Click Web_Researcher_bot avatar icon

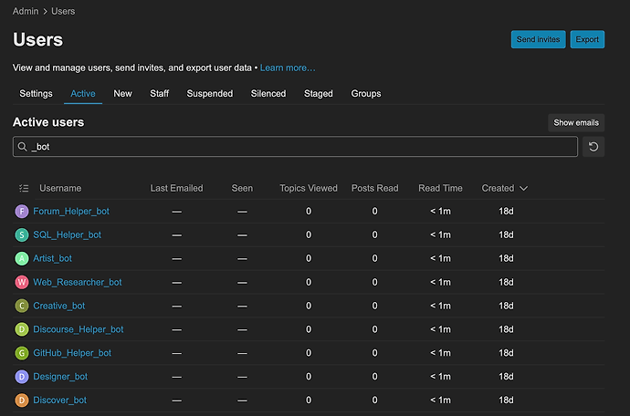[x=22, y=282]
